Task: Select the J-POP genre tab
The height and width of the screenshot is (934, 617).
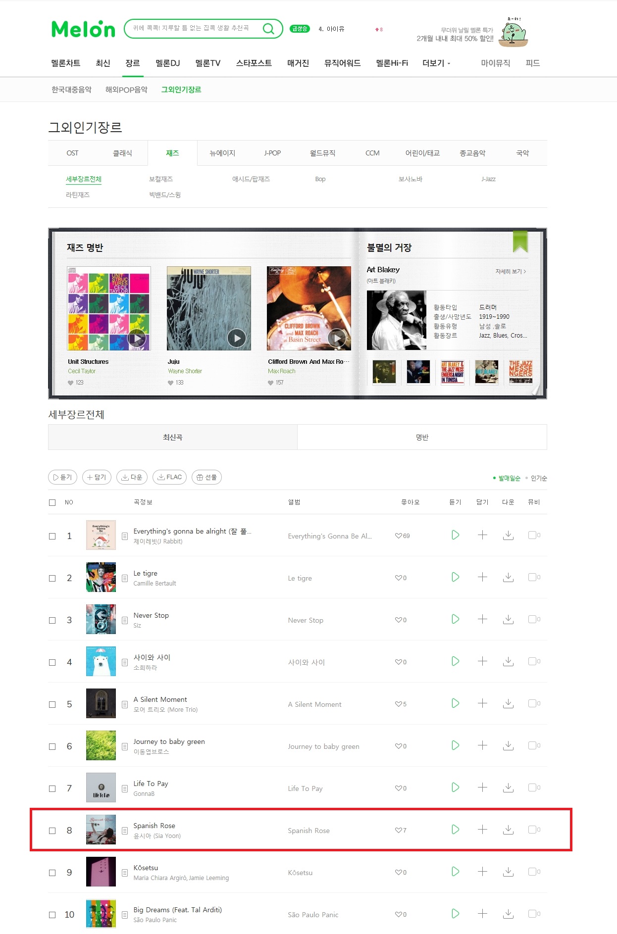Action: 272,153
